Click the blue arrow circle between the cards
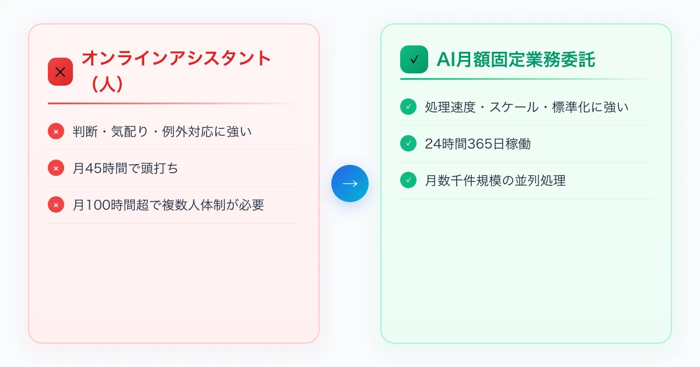 (350, 183)
